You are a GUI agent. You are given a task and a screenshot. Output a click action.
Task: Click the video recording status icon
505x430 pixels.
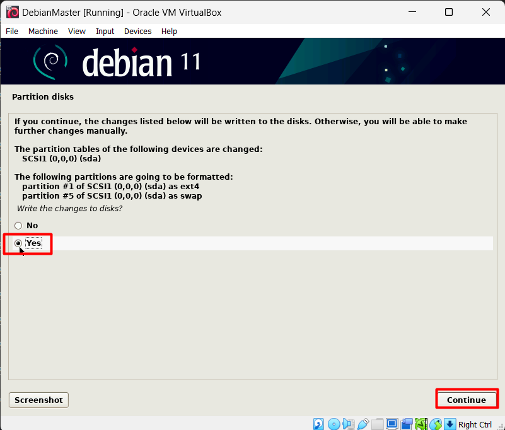point(407,424)
